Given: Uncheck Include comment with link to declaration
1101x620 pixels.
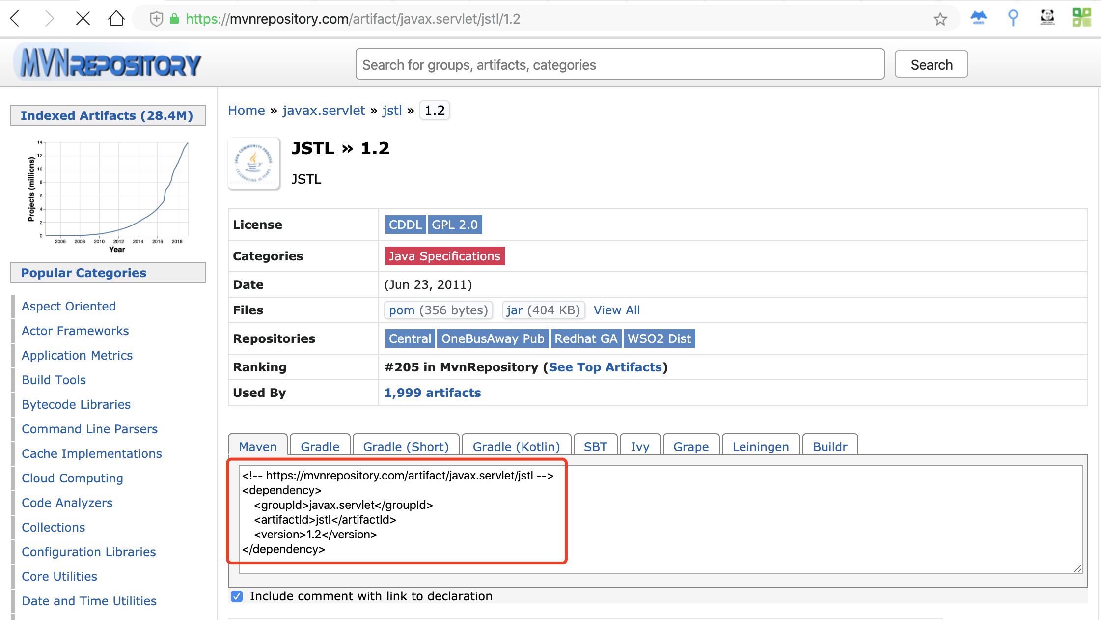Looking at the screenshot, I should click(237, 596).
